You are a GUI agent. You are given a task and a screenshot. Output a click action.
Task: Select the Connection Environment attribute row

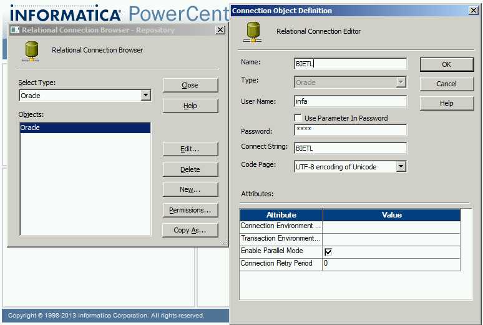coord(350,227)
